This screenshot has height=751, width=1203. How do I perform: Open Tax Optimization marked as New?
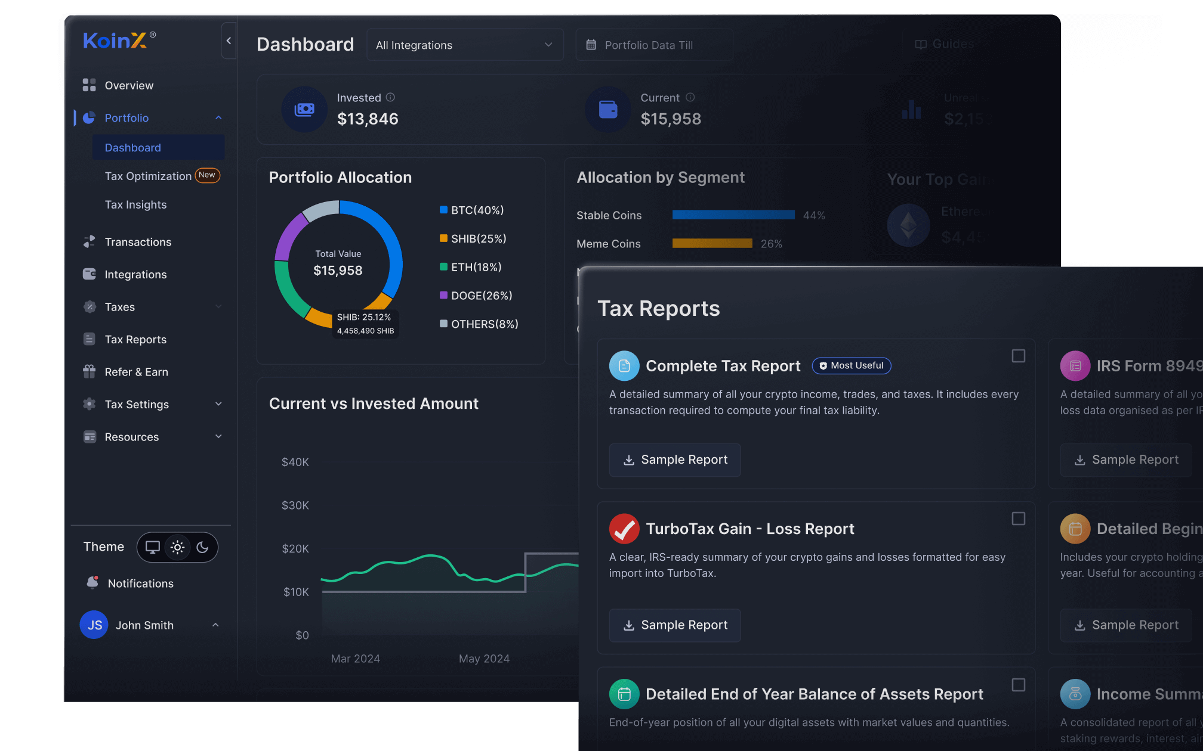click(148, 176)
